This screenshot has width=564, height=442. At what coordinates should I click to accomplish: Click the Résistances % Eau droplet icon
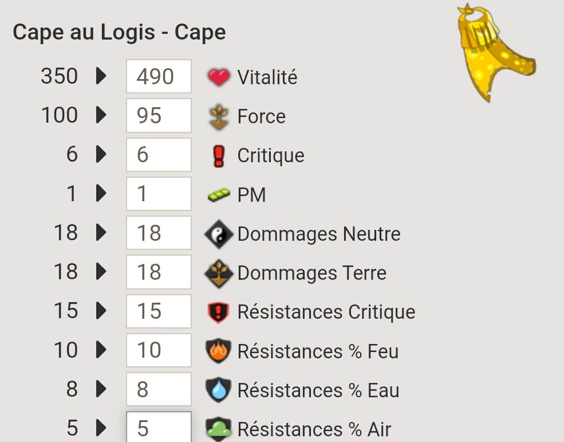(x=219, y=390)
